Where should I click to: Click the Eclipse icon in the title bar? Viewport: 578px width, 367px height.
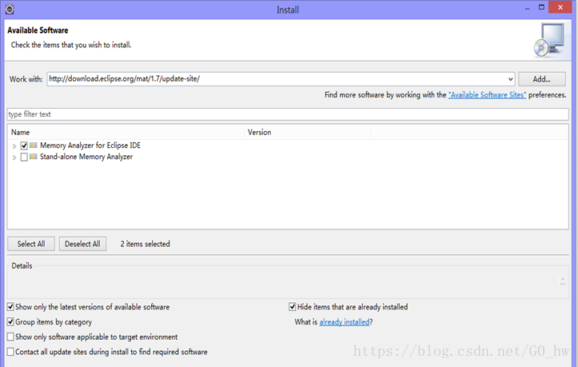(10, 10)
